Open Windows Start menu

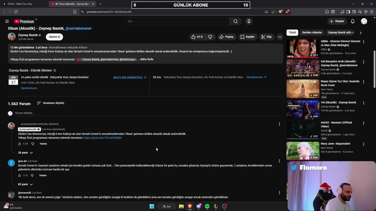point(152,206)
